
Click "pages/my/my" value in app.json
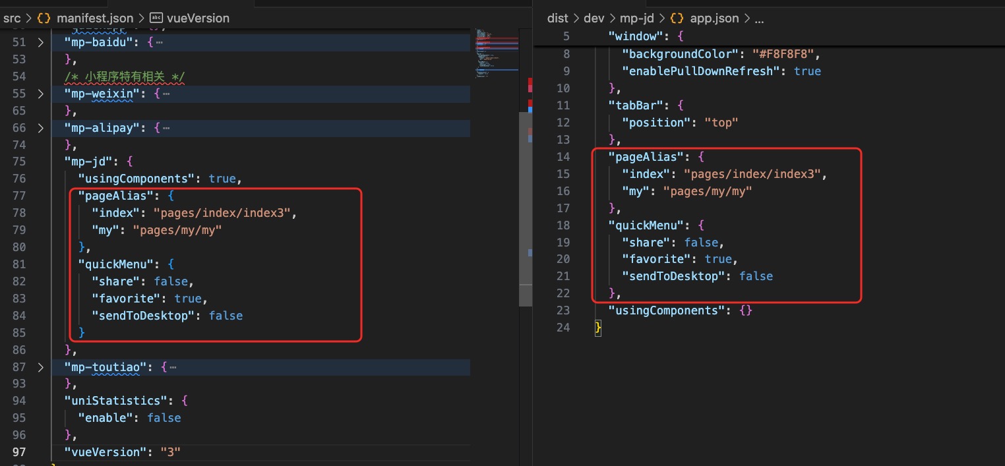[x=708, y=190]
